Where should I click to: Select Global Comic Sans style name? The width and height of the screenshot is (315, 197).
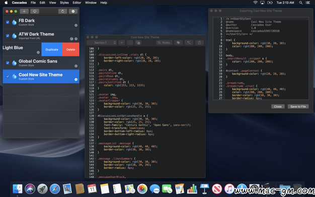(38, 61)
